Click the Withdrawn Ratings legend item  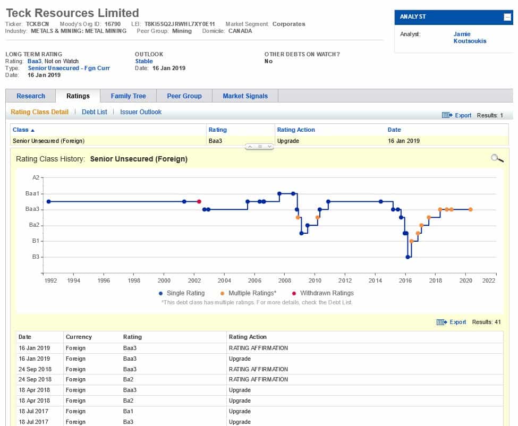tap(323, 293)
